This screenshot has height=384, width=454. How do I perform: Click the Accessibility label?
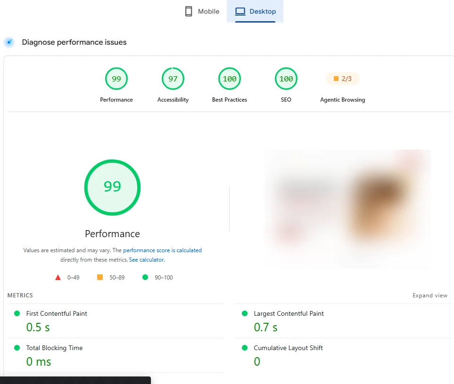(173, 100)
